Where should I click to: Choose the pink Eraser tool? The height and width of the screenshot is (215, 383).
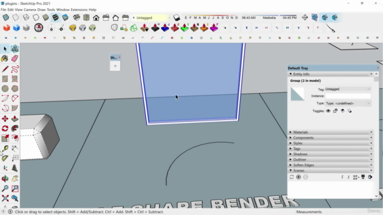(14, 59)
